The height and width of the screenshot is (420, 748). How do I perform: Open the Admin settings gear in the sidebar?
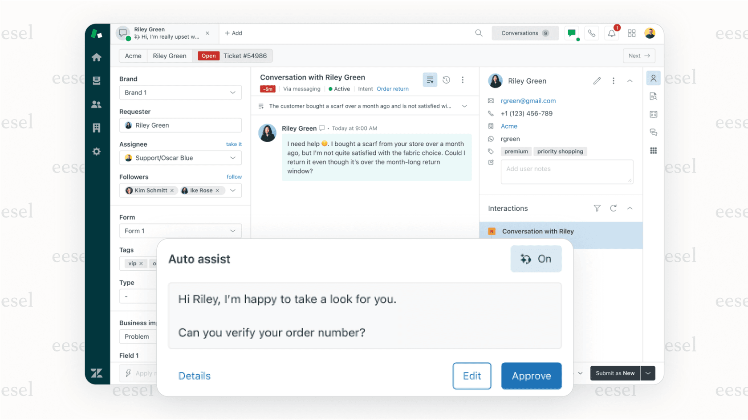[x=96, y=151]
